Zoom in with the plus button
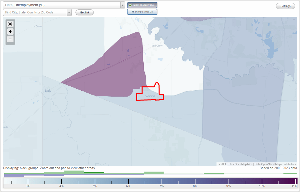Image resolution: width=300 pixels, height=192 pixels. click(x=10, y=32)
